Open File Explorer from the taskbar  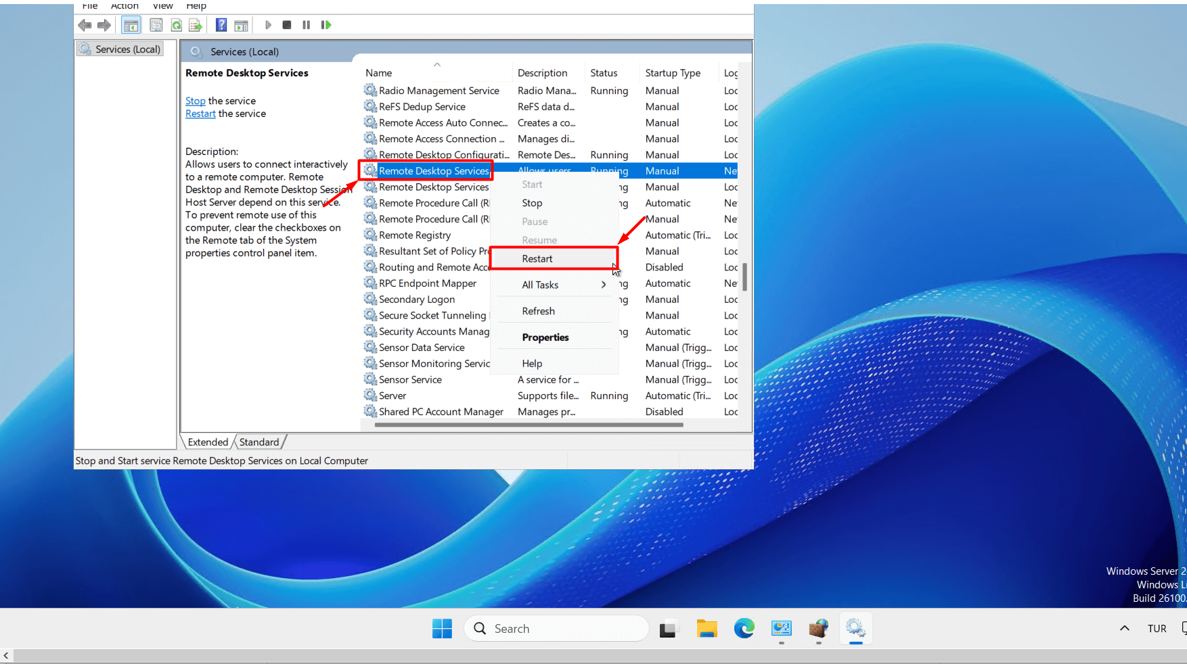point(707,629)
